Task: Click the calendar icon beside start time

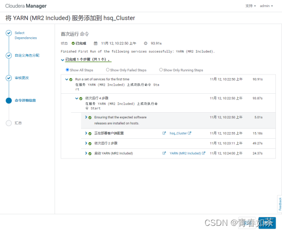Action: (x=95, y=43)
